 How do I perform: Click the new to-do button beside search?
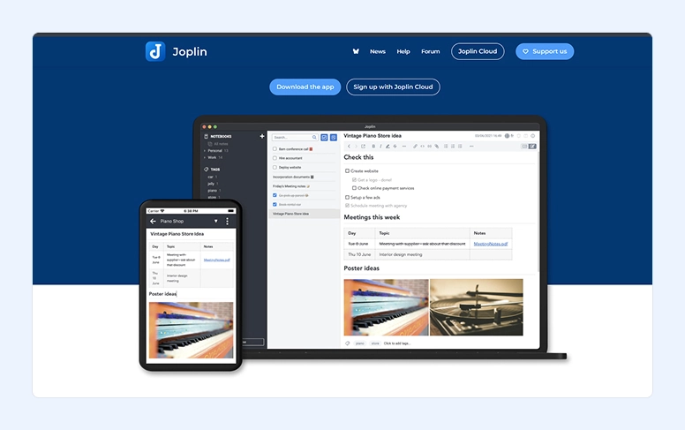click(324, 137)
